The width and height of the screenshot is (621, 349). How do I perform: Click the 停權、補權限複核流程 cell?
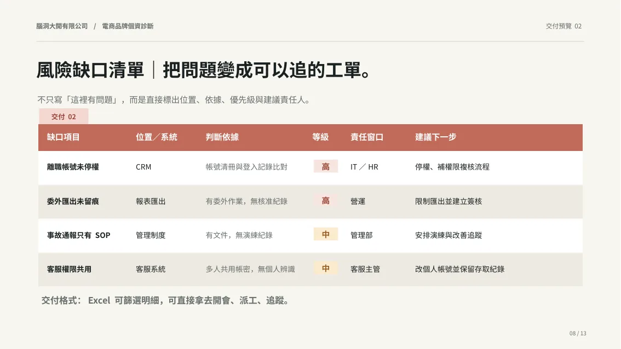(452, 167)
